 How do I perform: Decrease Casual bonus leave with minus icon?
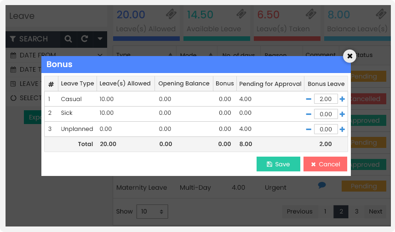pyautogui.click(x=309, y=99)
